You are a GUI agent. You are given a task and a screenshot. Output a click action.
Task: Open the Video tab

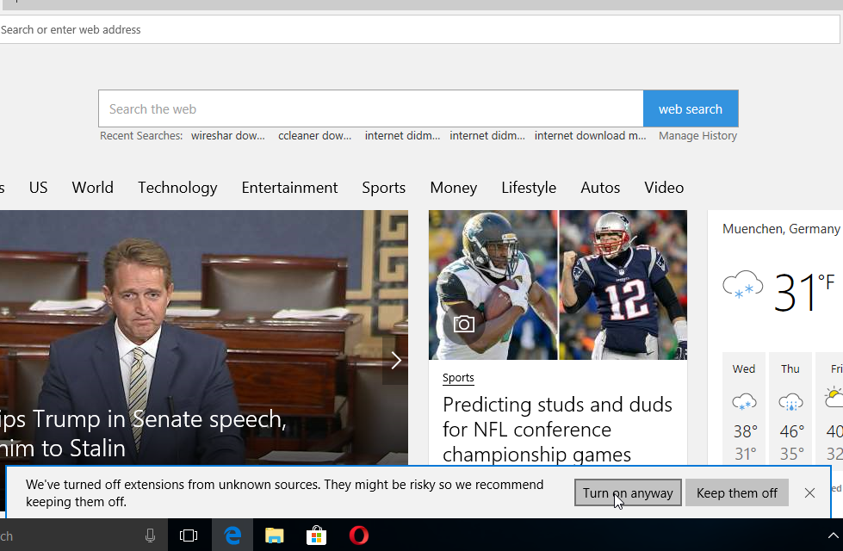tap(664, 188)
